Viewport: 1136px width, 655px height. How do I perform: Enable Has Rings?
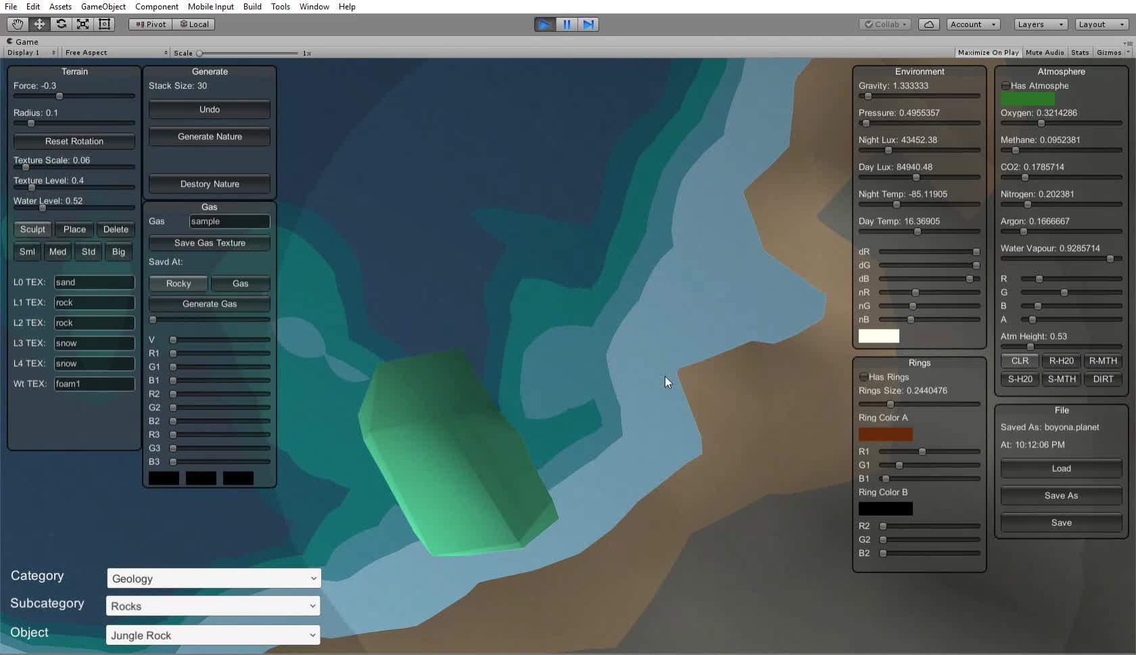pyautogui.click(x=863, y=377)
